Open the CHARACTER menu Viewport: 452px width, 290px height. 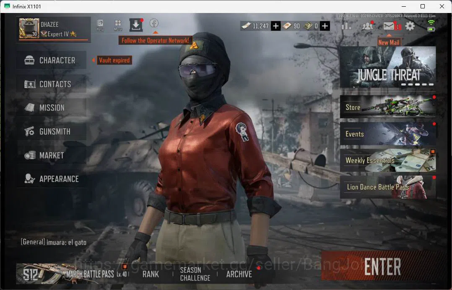[x=51, y=60]
